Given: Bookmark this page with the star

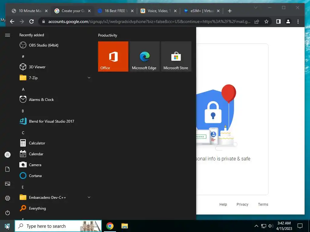Looking at the screenshot, I should [266, 21].
